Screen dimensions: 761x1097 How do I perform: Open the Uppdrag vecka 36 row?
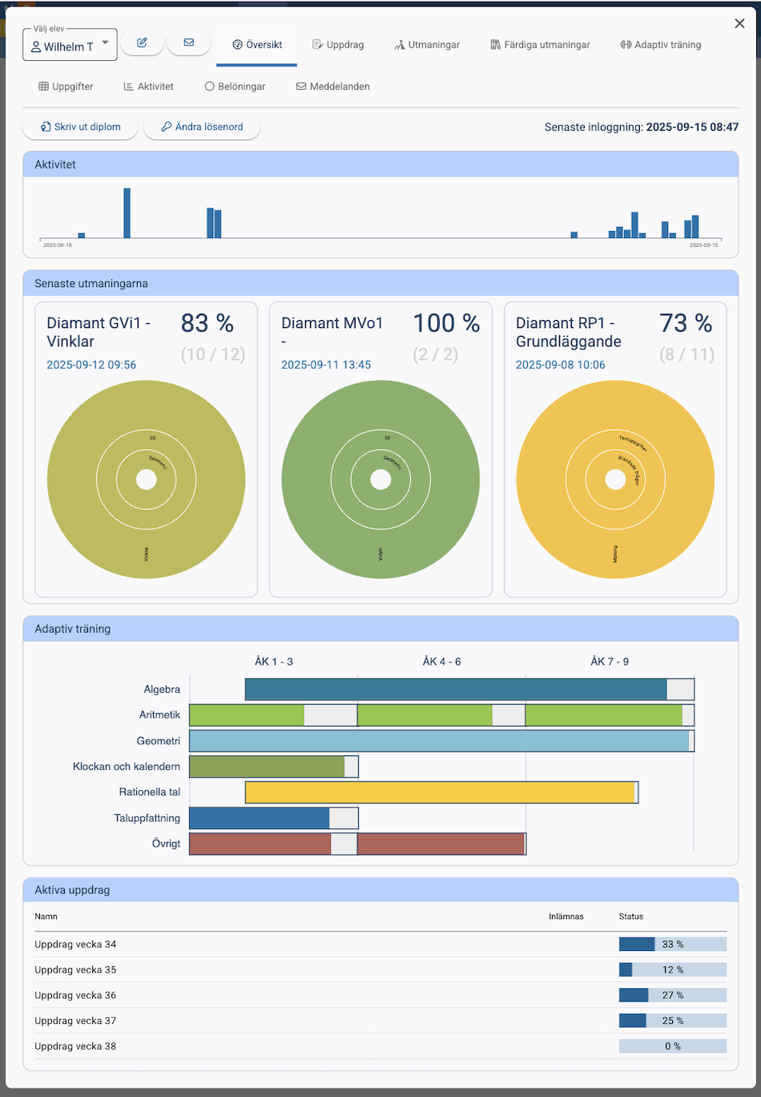pos(75,995)
